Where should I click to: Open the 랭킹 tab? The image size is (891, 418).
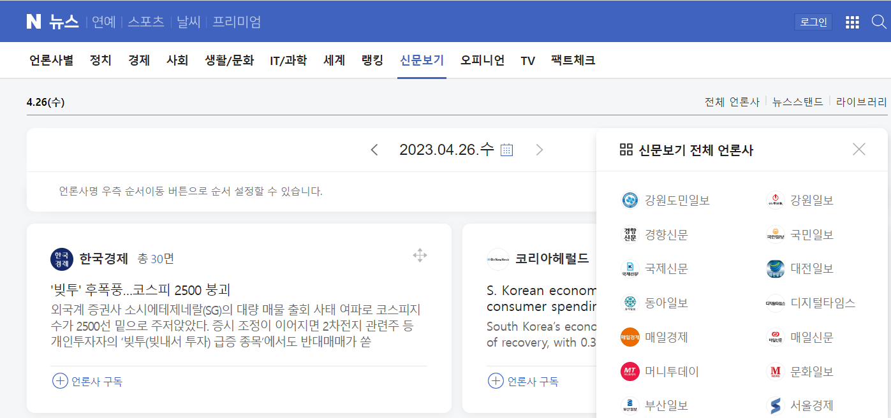point(372,61)
